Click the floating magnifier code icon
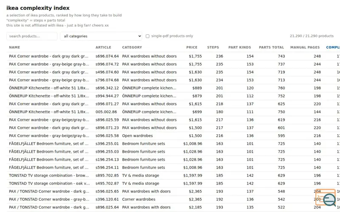This screenshot has height=212, width=340. tap(325, 198)
